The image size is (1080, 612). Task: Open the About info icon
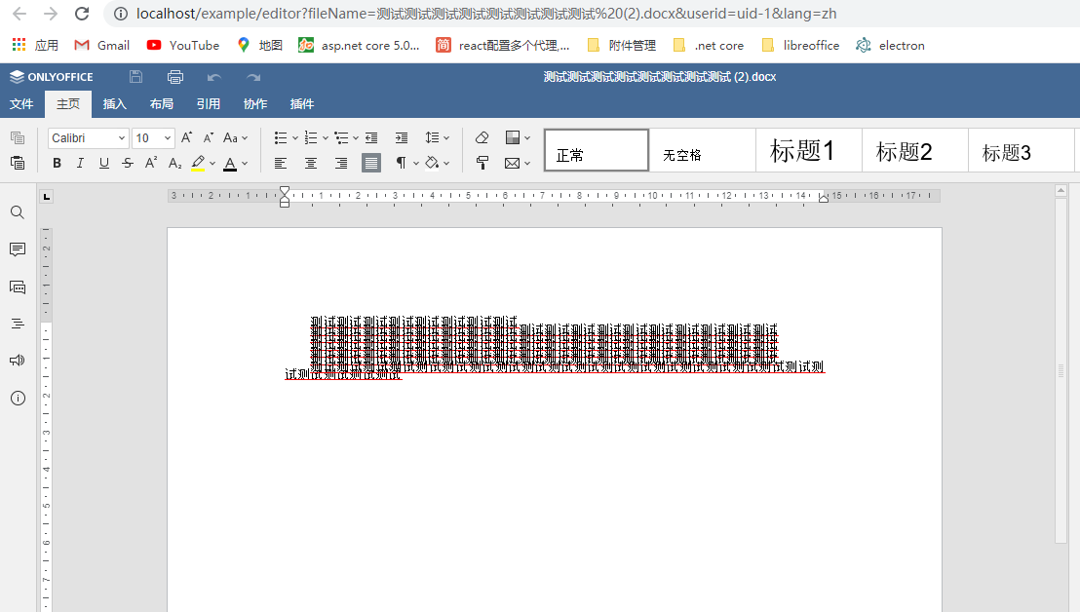pos(18,398)
